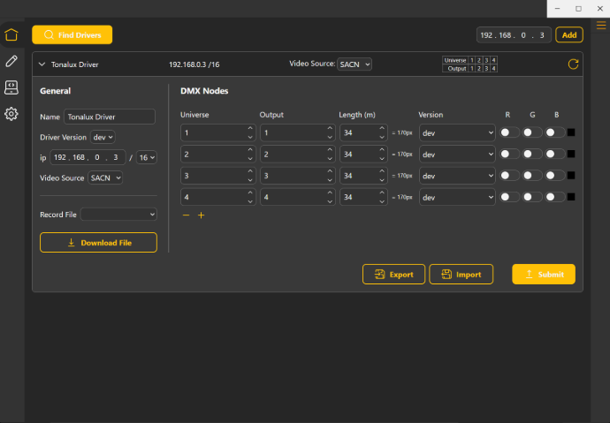Click Output field in second DMX row
This screenshot has height=423, width=610.
(298, 155)
